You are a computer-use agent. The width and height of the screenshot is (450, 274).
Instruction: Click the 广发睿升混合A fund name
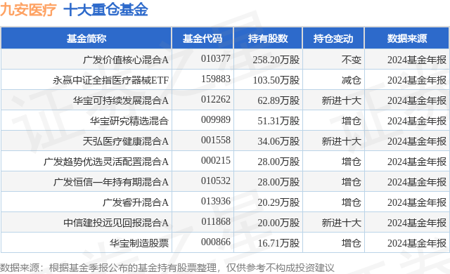click(x=136, y=202)
